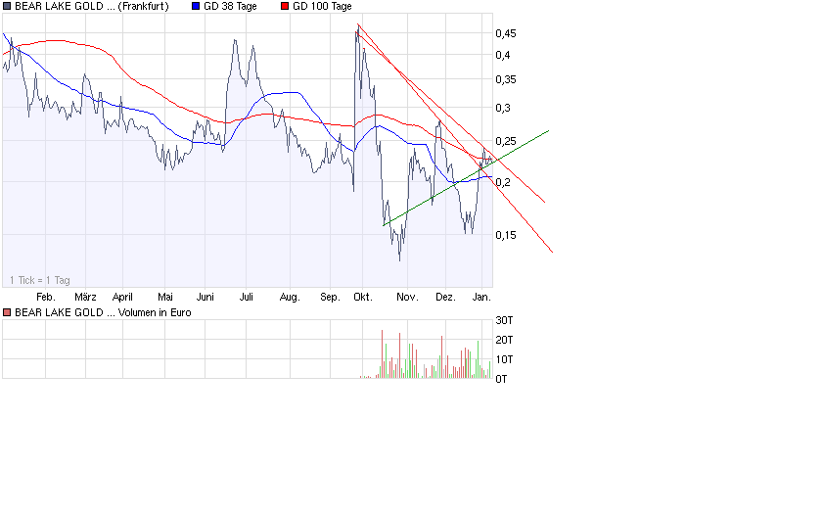Viewport: 822px width, 514px height.
Task: Click the '0,2' price axis value
Action: 503,182
